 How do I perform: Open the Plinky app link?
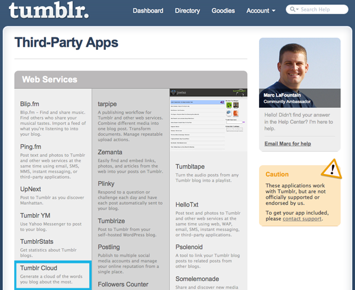pos(106,184)
